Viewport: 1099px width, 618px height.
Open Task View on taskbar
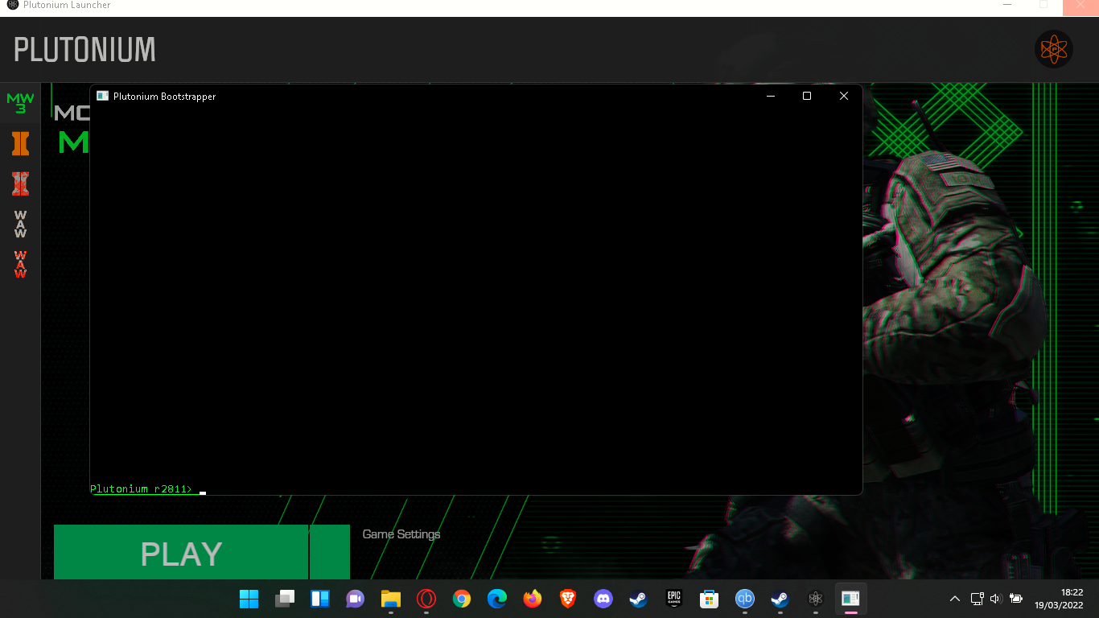[284, 599]
